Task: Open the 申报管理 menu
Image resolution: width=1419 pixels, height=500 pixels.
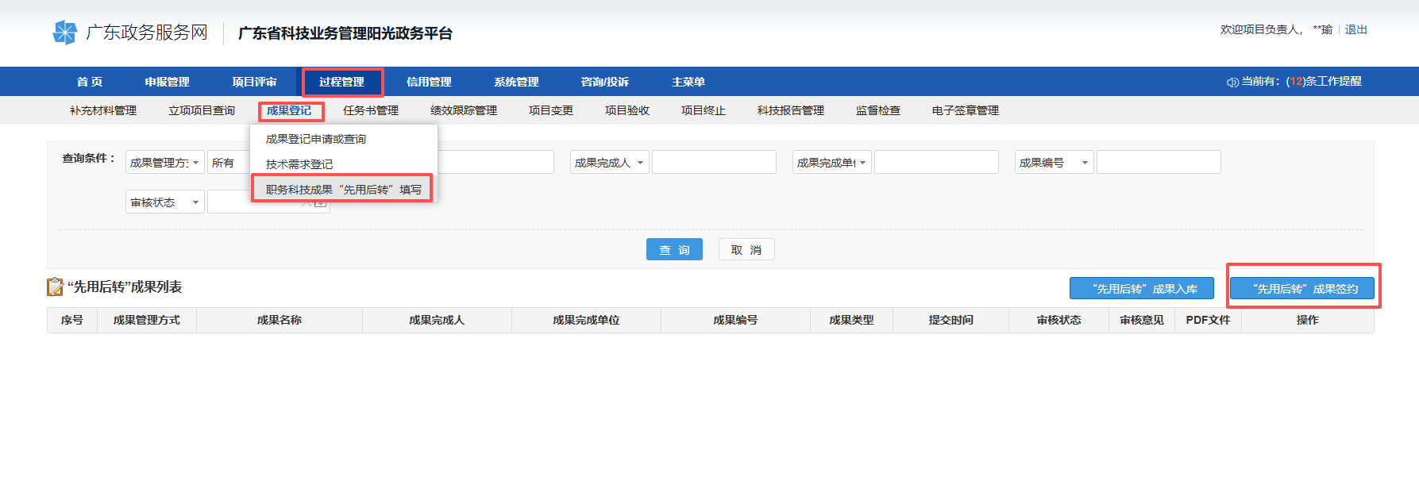Action: pyautogui.click(x=167, y=82)
